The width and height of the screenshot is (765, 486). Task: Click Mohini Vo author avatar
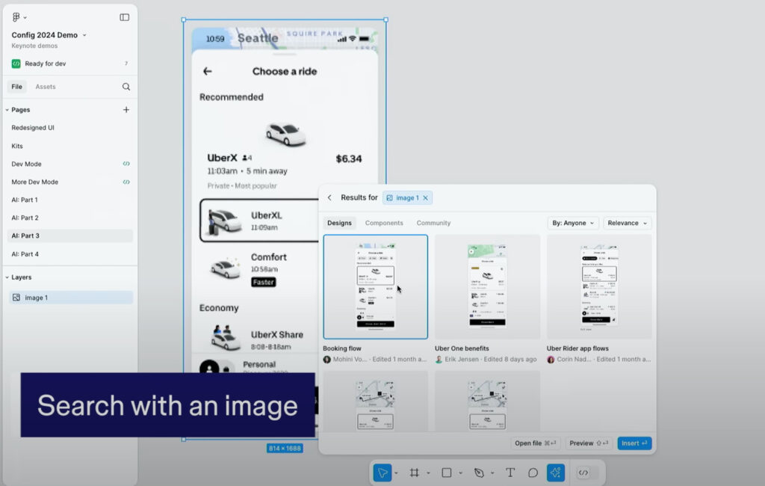point(327,360)
